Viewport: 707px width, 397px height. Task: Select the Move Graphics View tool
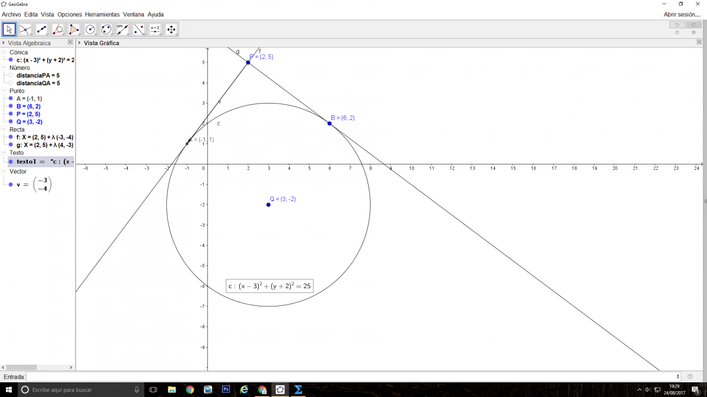pos(171,29)
